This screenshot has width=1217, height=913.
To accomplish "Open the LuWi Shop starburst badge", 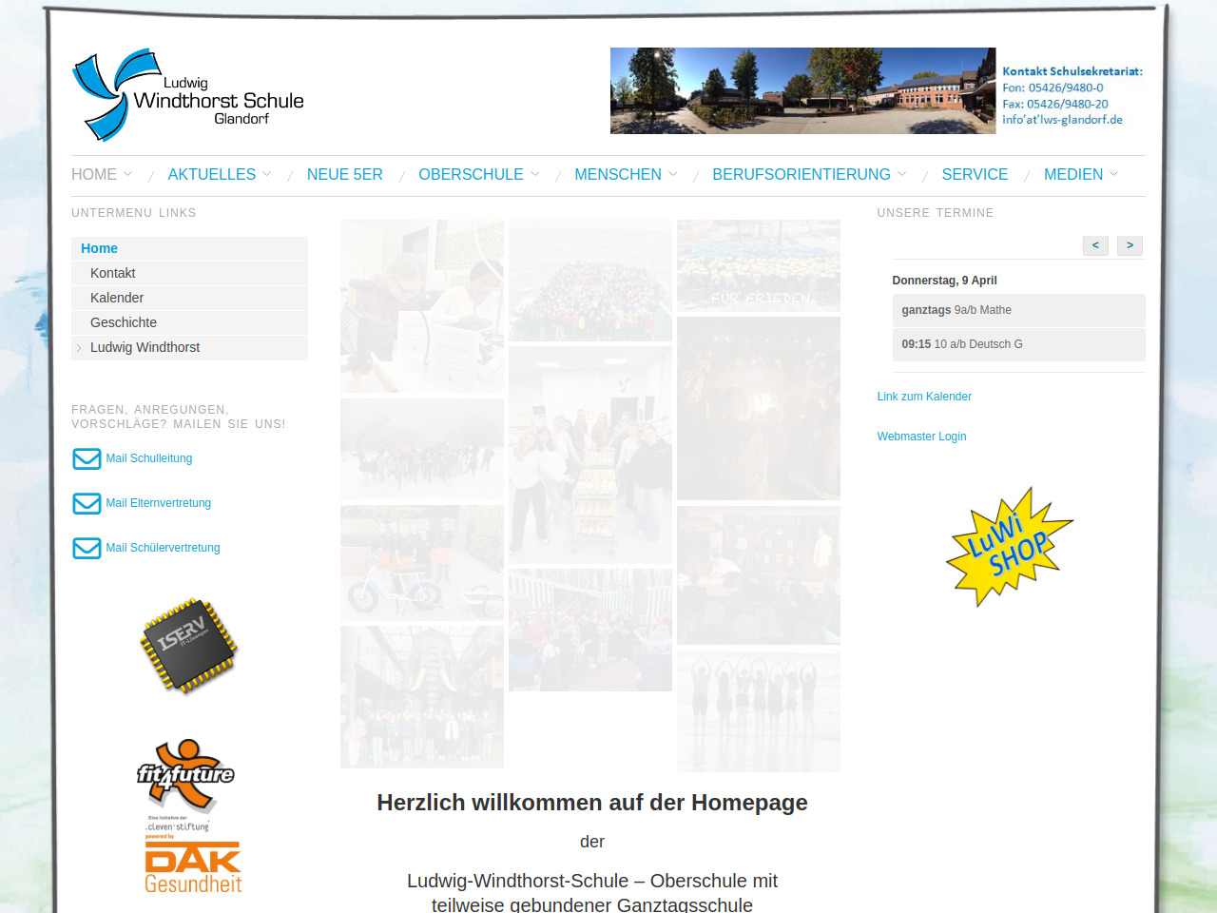I will click(1009, 547).
